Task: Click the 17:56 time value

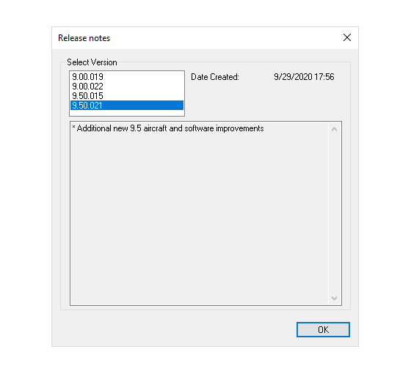Action: (324, 77)
